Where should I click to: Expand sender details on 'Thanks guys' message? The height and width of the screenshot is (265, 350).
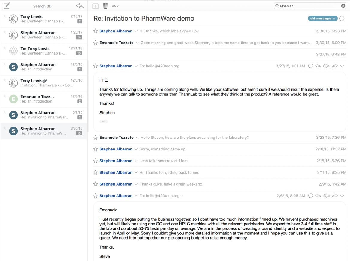[136, 184]
